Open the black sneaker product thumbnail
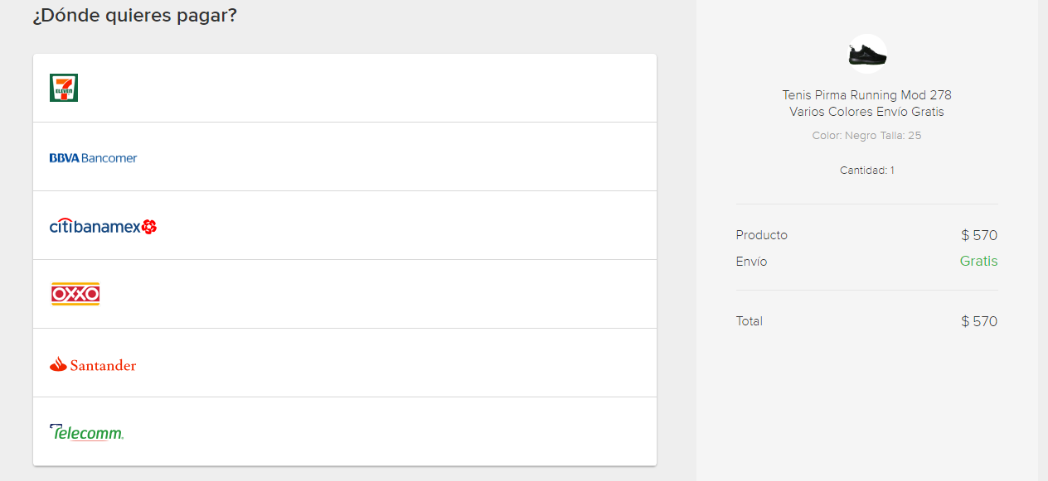1048x481 pixels. click(x=867, y=55)
